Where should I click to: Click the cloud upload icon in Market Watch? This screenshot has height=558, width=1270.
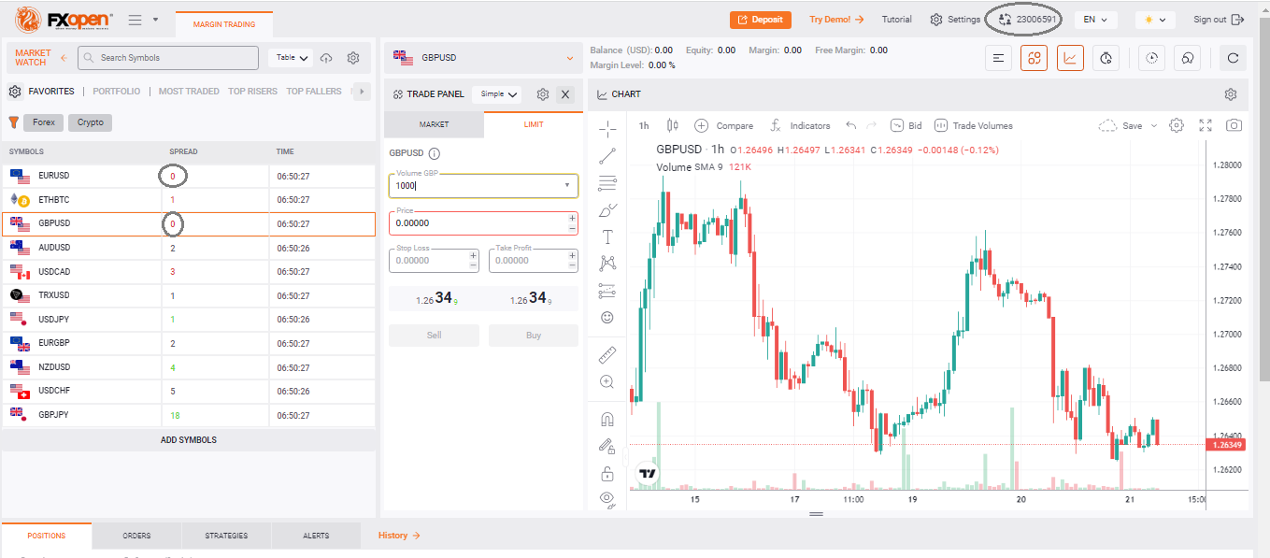point(326,58)
